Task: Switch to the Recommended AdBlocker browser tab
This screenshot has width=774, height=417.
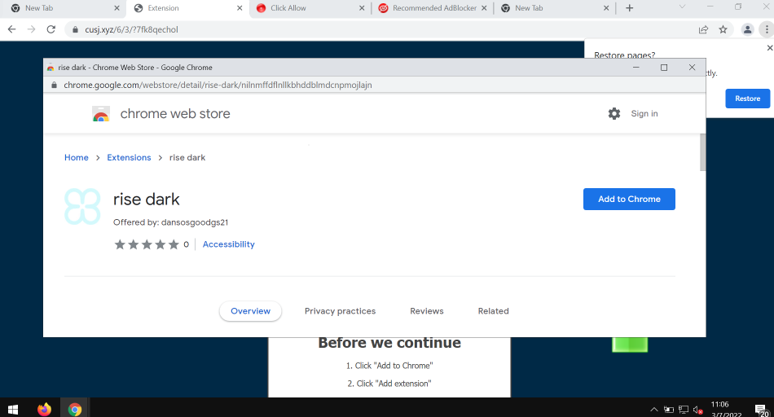Action: 432,8
